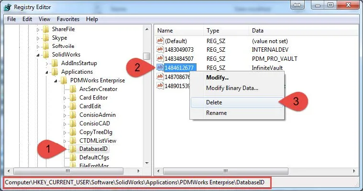The image size is (363, 191).
Task: Select the SolidWorks folder icon
Action: point(46,55)
